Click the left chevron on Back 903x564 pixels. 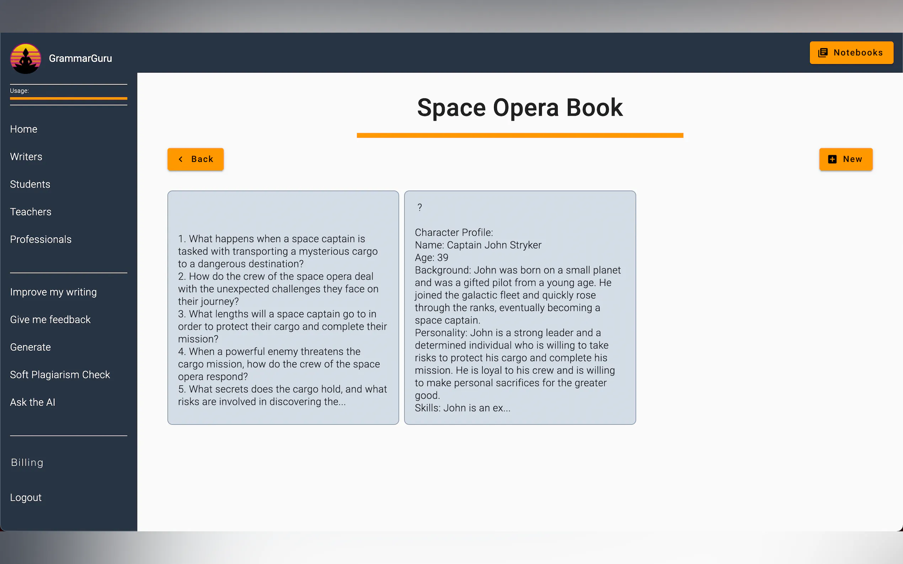181,159
